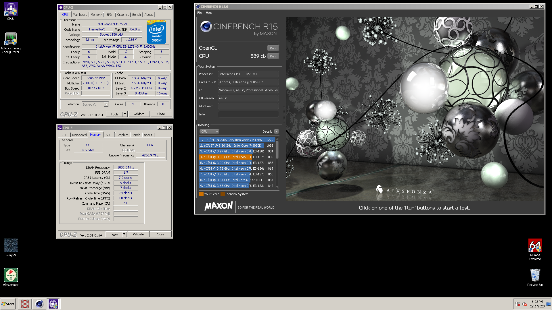Screen dimensions: 552x310
Task: Open the Windows Start button
Action: pos(8,304)
